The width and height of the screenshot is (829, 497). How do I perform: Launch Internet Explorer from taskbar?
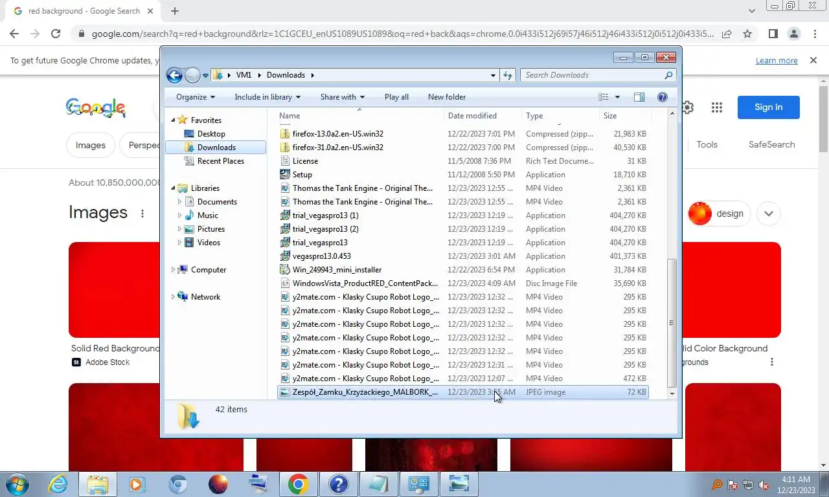point(58,484)
